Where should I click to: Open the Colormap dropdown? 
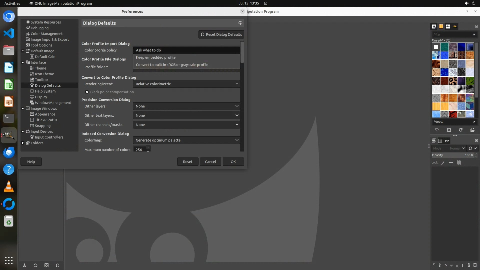pos(186,140)
